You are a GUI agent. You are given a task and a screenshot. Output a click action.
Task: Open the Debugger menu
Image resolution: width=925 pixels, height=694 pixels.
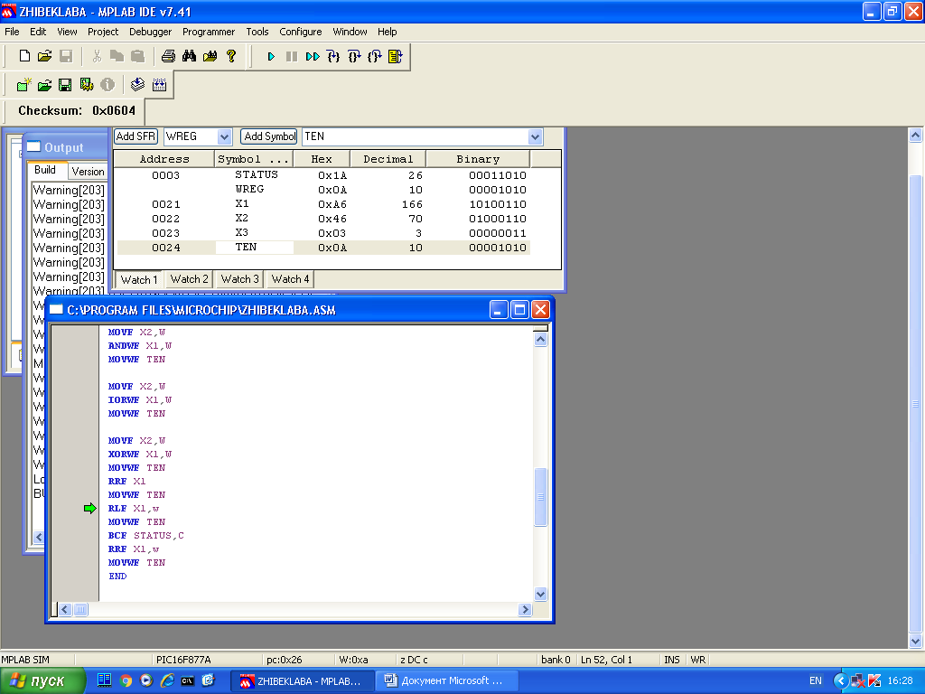coord(151,32)
